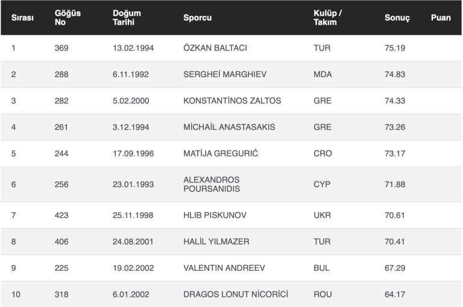The height and width of the screenshot is (307, 463).
Task: Click the CYP team cell
Action: pos(322,184)
